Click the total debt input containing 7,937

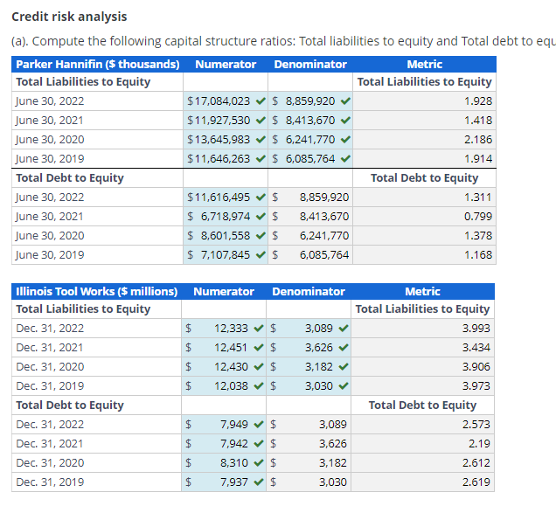pos(224,482)
